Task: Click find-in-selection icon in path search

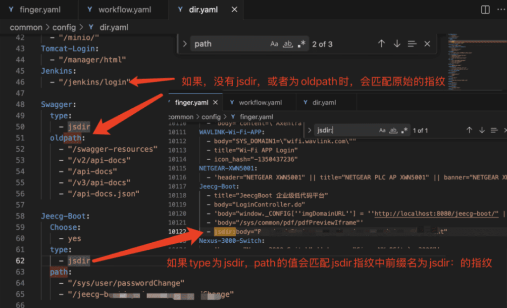Action: pos(412,44)
